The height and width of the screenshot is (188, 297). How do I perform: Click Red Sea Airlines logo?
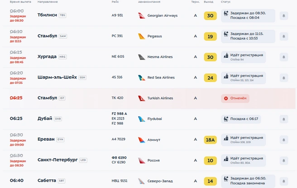click(142, 78)
